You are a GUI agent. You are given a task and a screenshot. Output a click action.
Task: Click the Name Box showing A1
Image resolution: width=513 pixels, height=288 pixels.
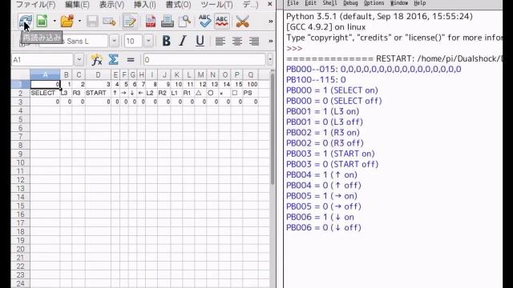(42, 60)
